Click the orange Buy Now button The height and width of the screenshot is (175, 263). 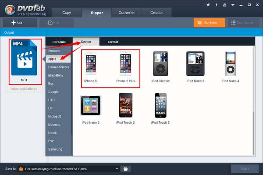(x=210, y=23)
